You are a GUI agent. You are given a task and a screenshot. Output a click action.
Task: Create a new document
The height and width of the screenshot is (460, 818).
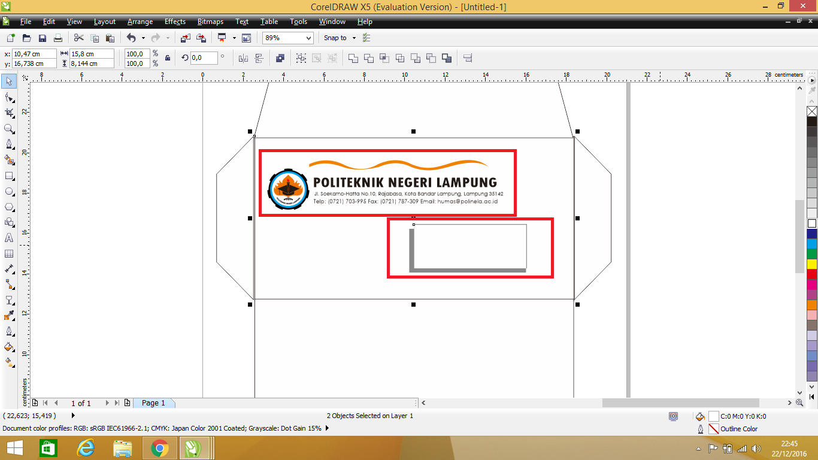tap(10, 38)
